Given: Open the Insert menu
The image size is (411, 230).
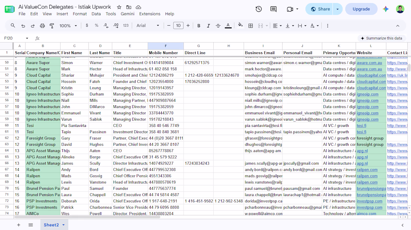Looking at the screenshot, I should (x=62, y=14).
